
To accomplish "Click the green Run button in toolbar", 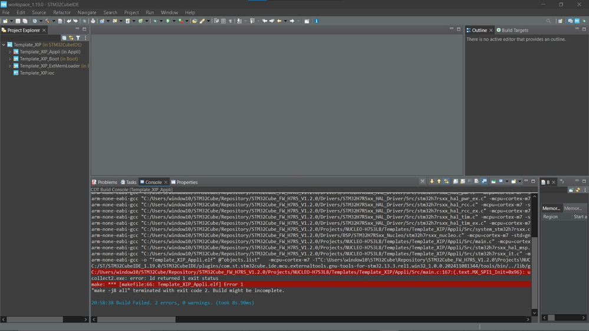I will [168, 21].
